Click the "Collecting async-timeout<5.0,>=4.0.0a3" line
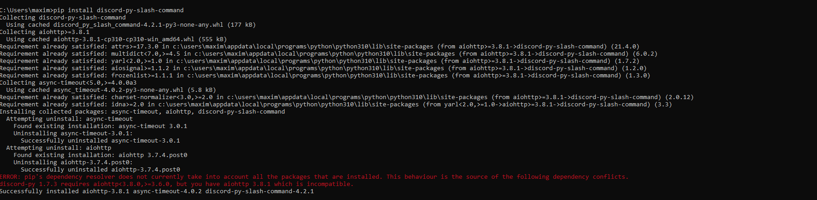This screenshot has height=200, width=817. [68, 82]
